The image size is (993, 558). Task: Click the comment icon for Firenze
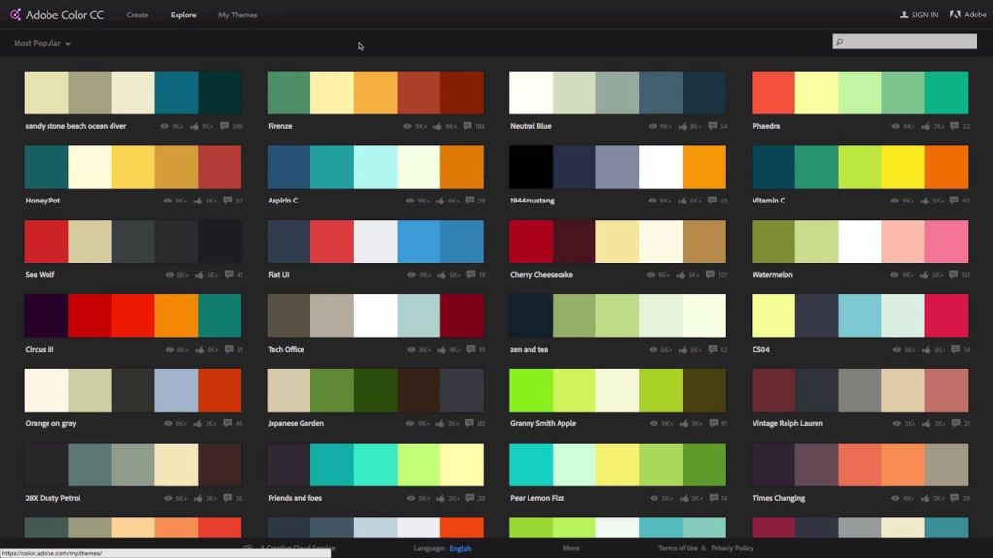(467, 126)
